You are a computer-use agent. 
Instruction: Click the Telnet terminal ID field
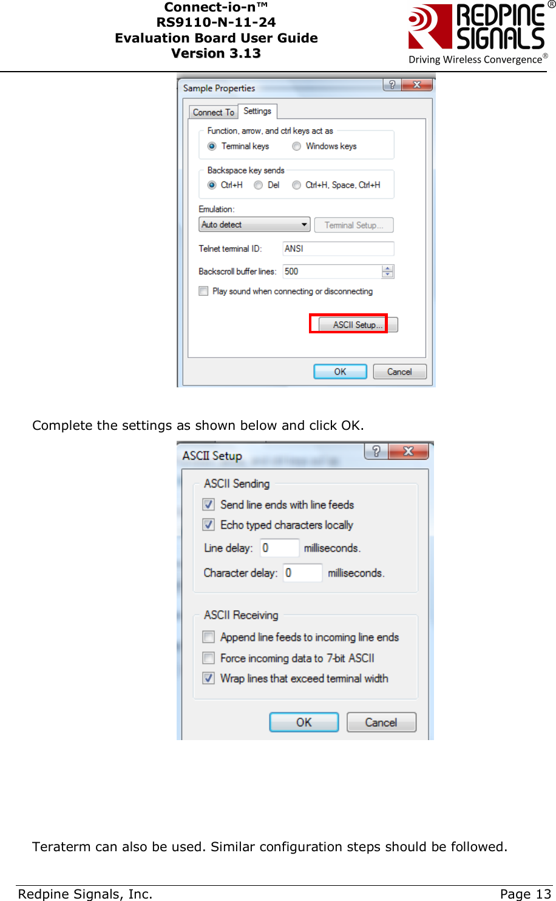tap(339, 249)
